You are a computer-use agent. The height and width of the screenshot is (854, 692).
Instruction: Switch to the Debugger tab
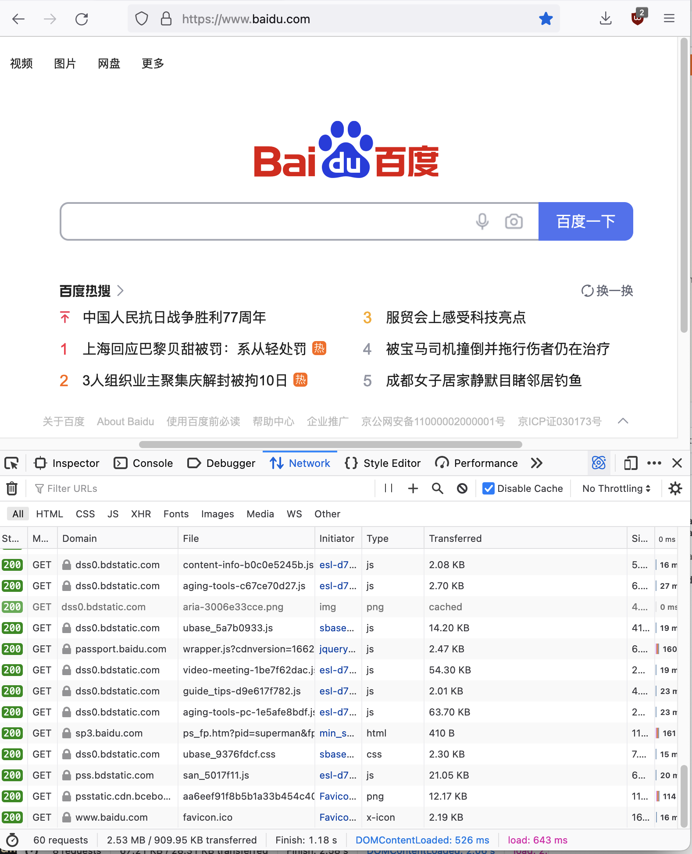[x=221, y=463]
